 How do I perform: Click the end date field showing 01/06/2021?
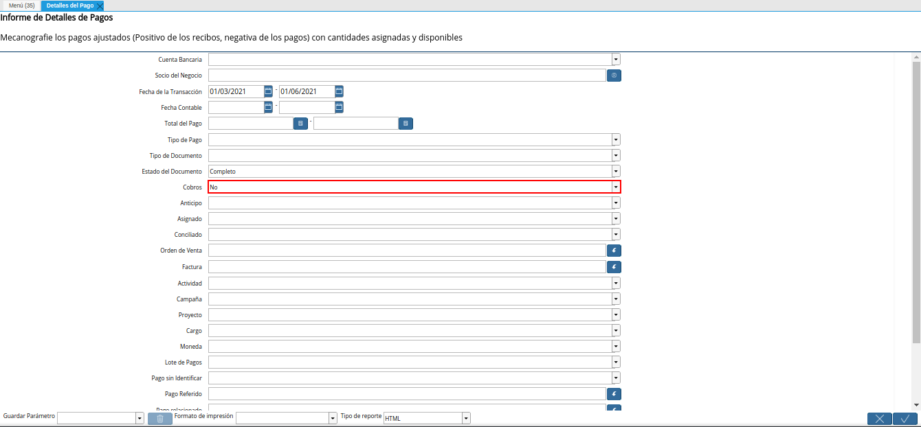point(307,91)
